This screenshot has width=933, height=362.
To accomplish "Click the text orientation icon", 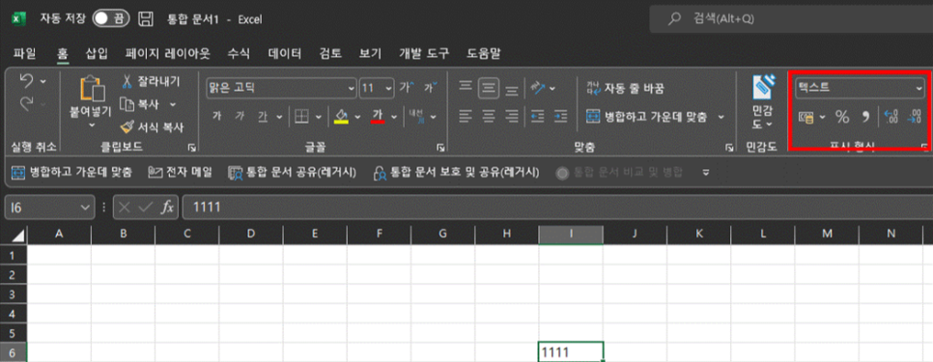I will tap(538, 88).
